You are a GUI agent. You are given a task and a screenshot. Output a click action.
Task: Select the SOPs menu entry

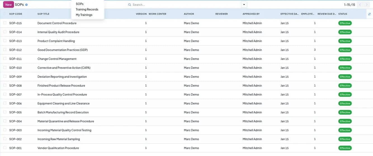coord(80,4)
